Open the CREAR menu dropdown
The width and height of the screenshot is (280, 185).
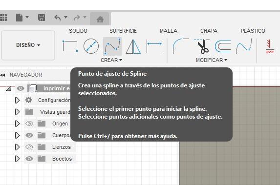(x=111, y=60)
